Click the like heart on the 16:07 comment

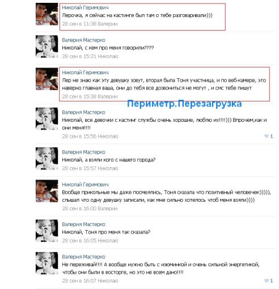267,280
